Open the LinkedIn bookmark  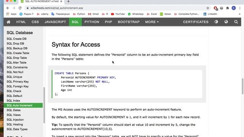(x=210, y=14)
